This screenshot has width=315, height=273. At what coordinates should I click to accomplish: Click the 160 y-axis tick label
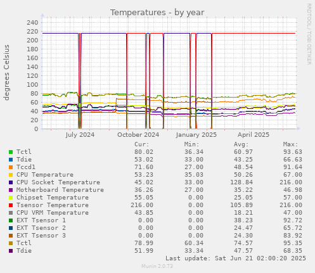point(32,58)
